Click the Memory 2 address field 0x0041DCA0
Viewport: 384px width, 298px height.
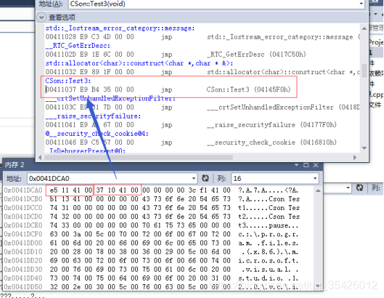tap(112, 179)
